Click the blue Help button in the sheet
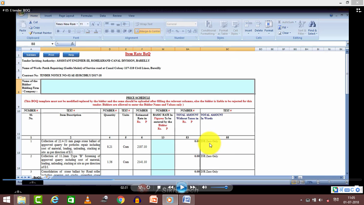 (x=71, y=55)
